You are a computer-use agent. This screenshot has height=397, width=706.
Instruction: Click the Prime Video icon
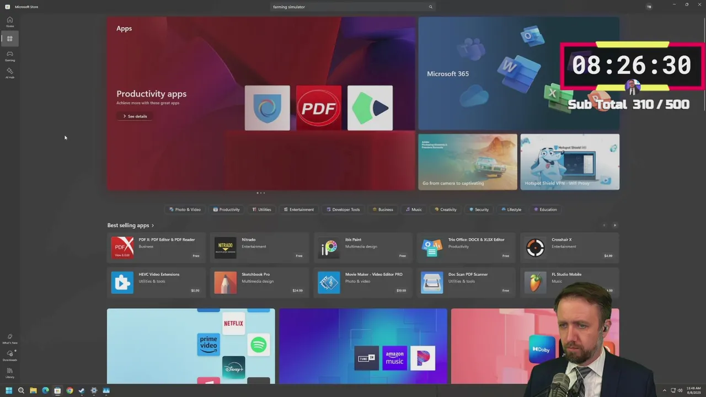(208, 344)
